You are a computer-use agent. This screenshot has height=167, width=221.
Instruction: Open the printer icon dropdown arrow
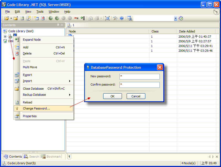[101, 18]
